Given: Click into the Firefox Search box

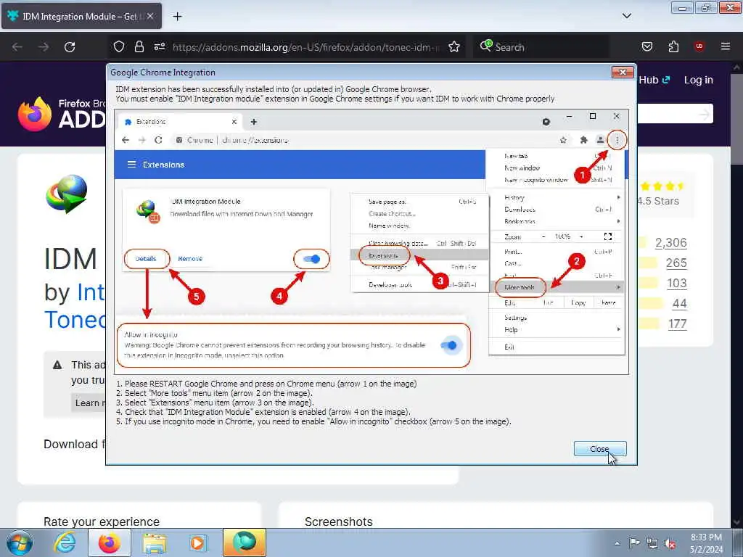Looking at the screenshot, I should 540,47.
